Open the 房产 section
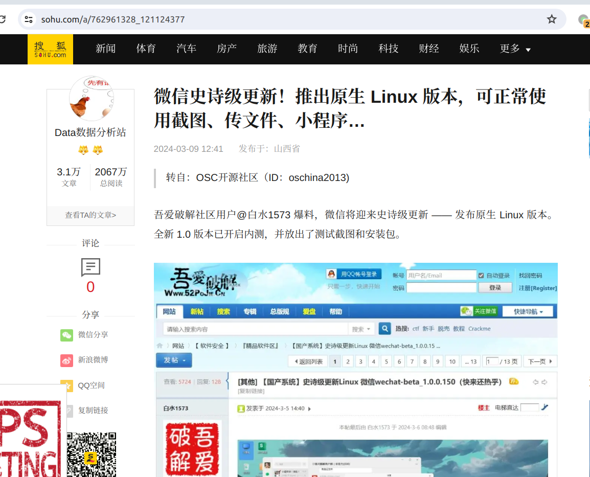The image size is (590, 477). [226, 49]
